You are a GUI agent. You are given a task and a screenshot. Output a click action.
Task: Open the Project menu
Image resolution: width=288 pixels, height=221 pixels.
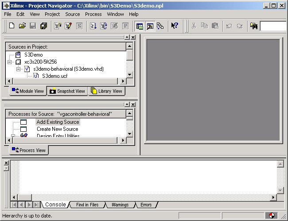pyautogui.click(x=52, y=14)
